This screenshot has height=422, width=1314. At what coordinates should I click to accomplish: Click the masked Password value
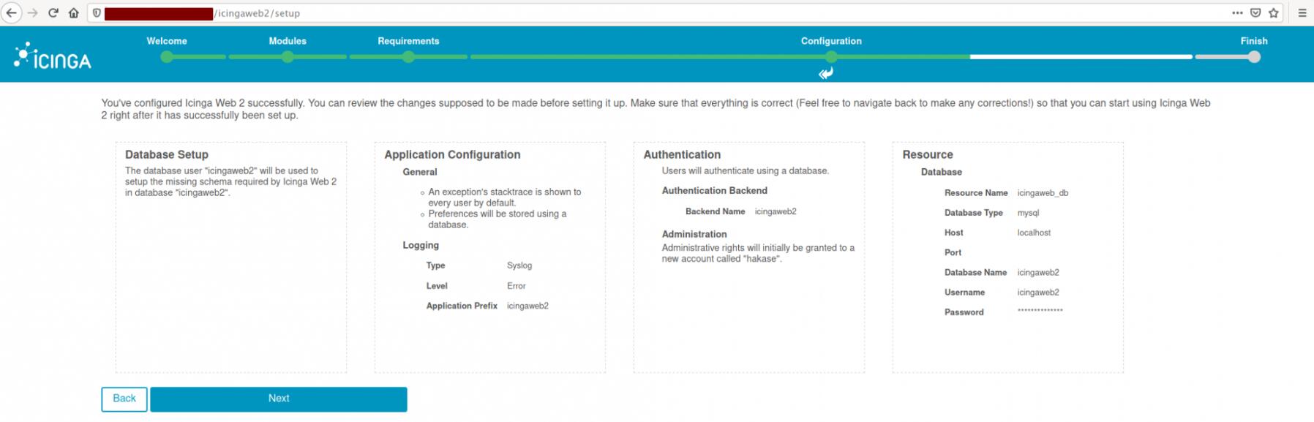tap(1040, 311)
